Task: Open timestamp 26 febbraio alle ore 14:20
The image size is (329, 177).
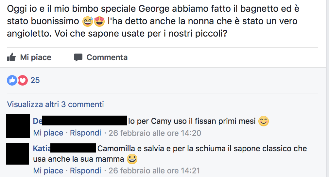Action: click(x=155, y=133)
